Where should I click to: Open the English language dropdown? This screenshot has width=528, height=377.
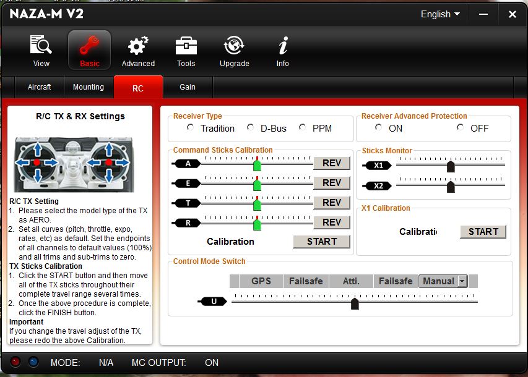click(440, 14)
